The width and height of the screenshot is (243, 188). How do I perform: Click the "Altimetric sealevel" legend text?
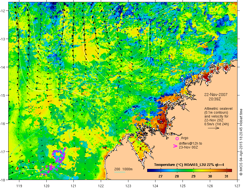218,109
